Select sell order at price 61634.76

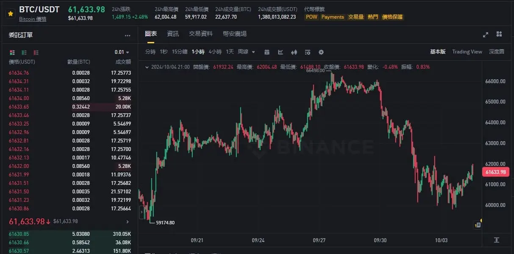tap(70, 73)
